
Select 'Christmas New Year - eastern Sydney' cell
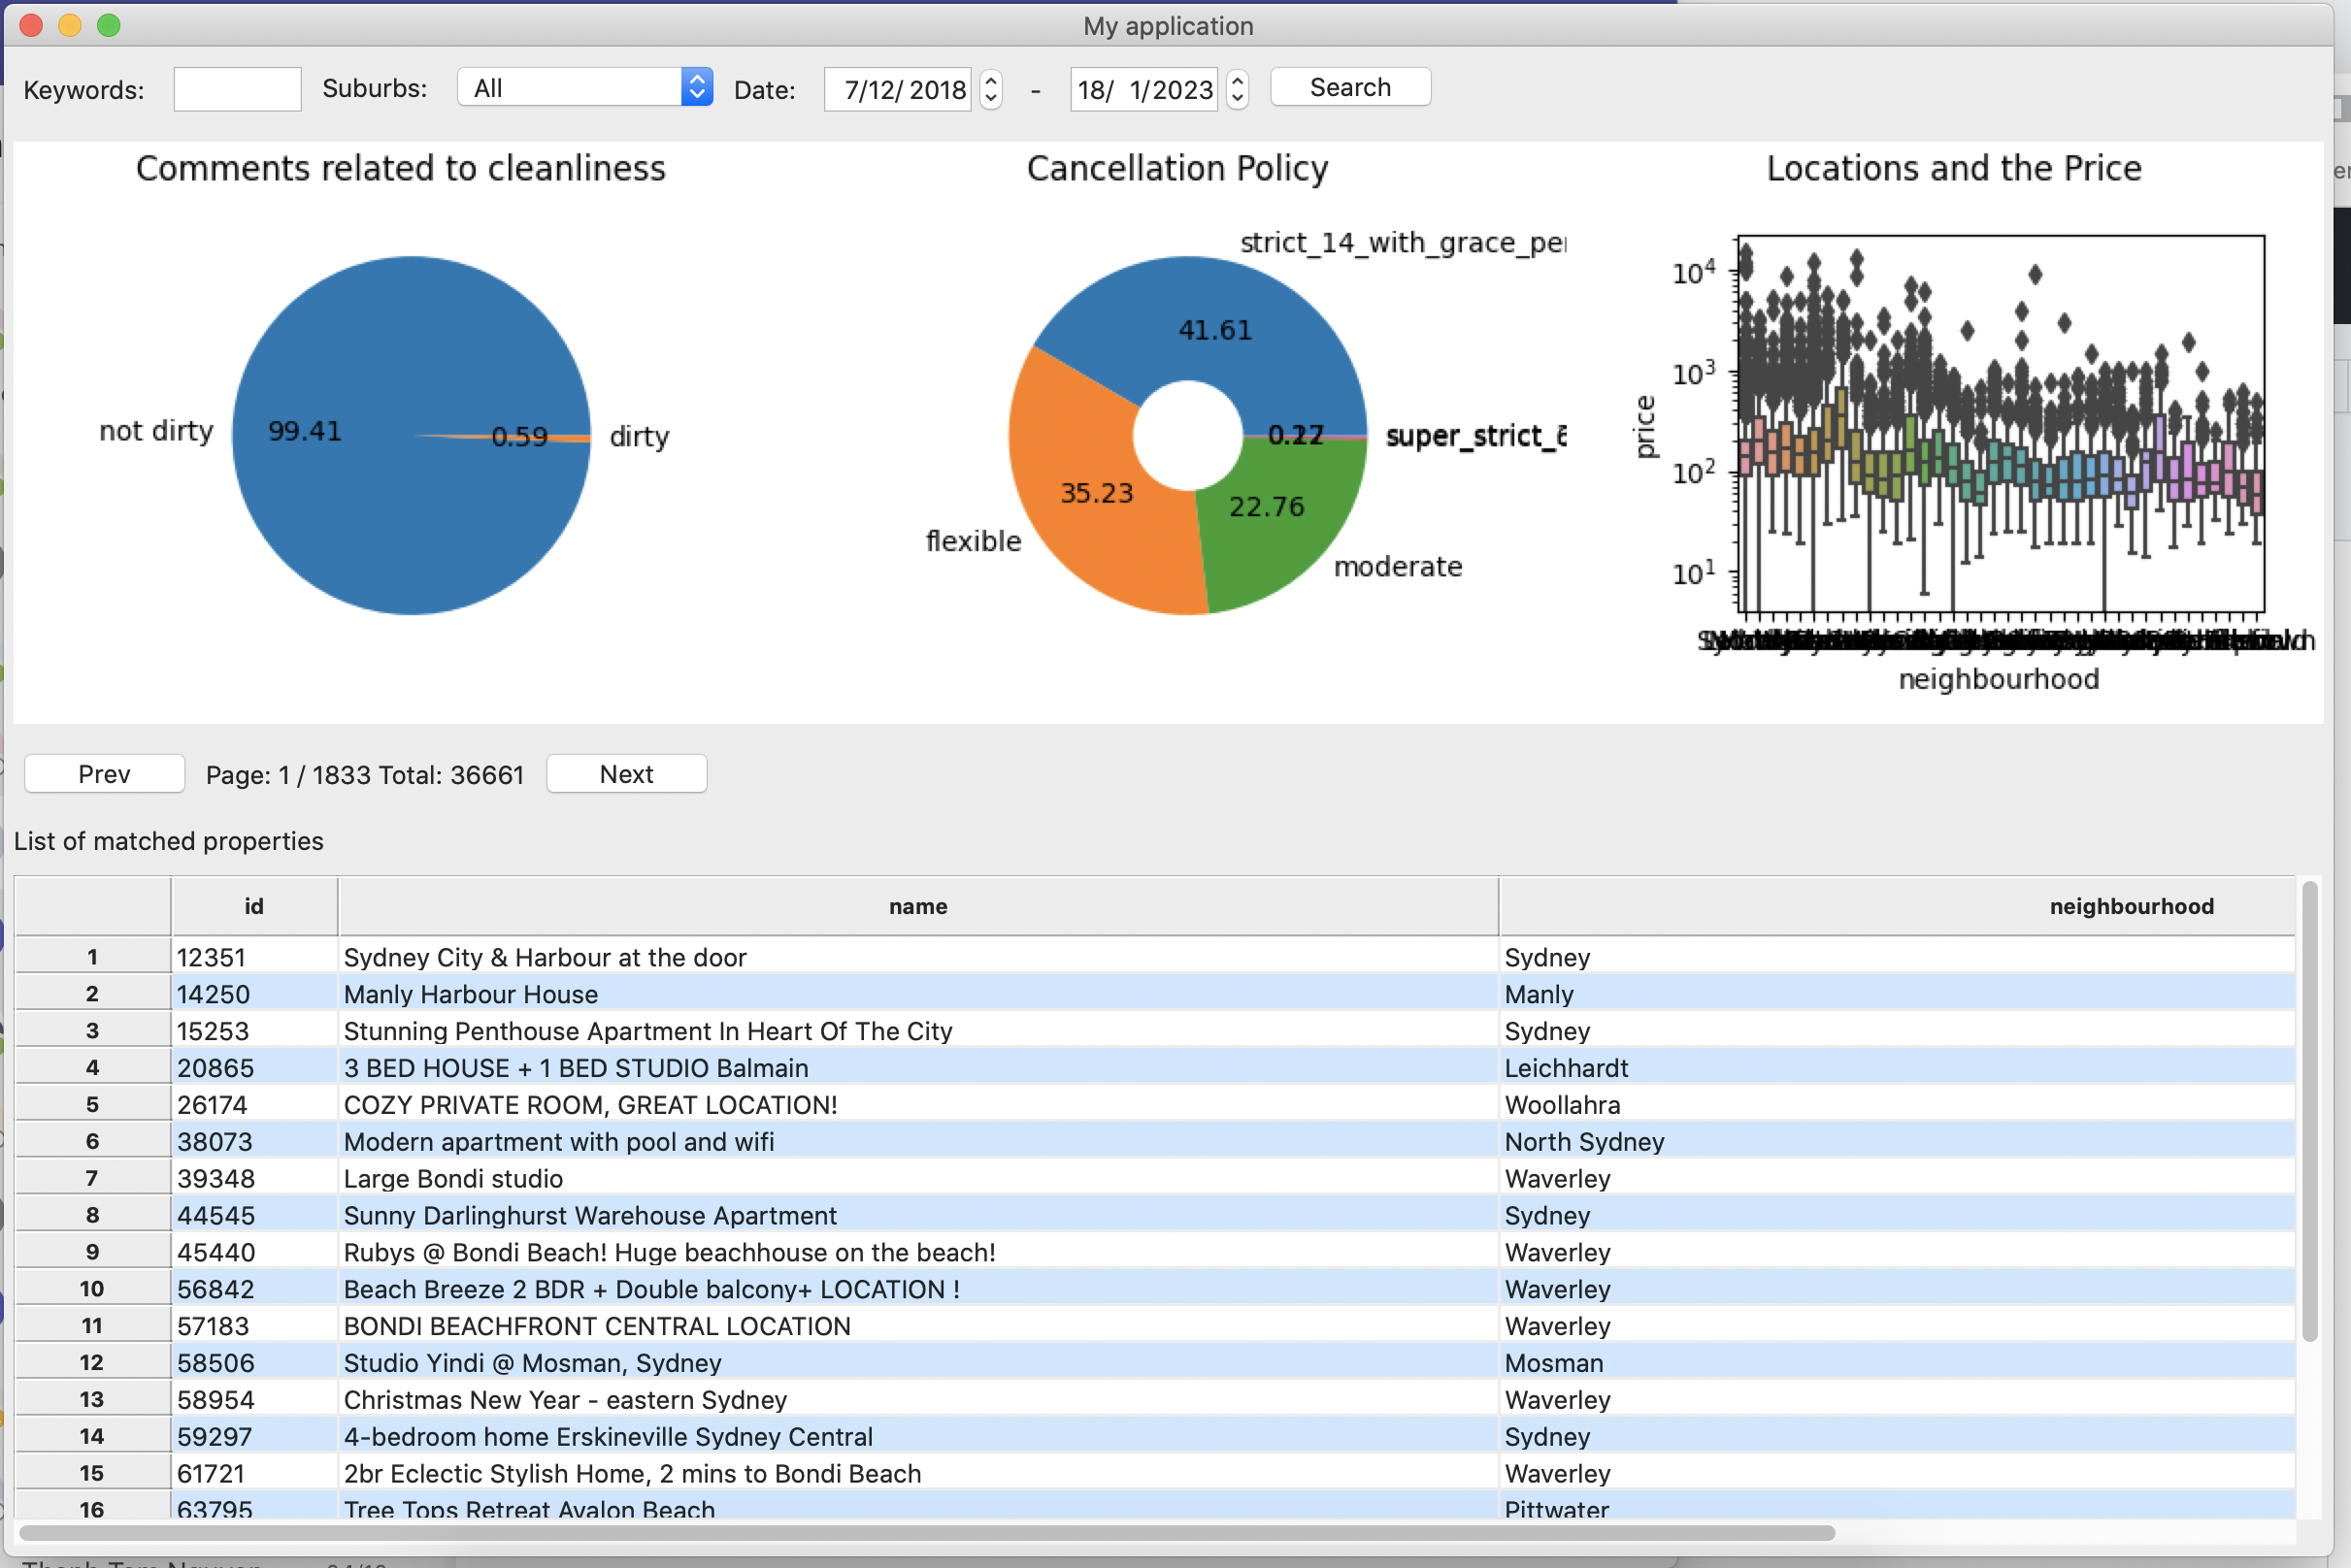917,1400
